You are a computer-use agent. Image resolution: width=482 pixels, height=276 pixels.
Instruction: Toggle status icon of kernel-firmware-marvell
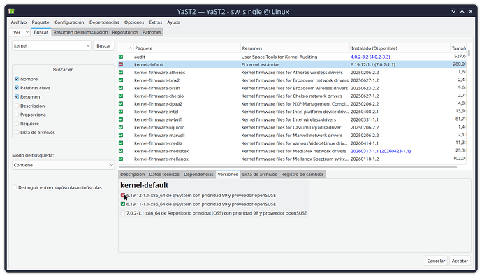(121, 135)
